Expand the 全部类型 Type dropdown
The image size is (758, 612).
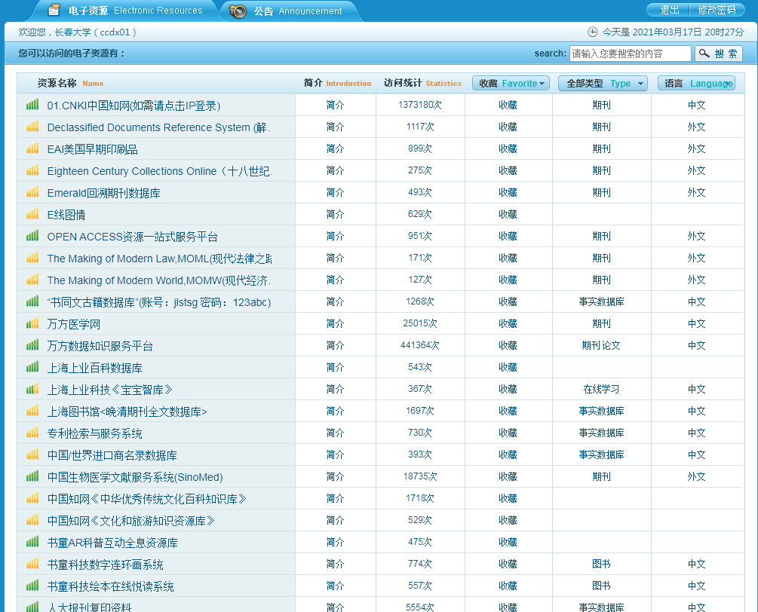point(603,84)
